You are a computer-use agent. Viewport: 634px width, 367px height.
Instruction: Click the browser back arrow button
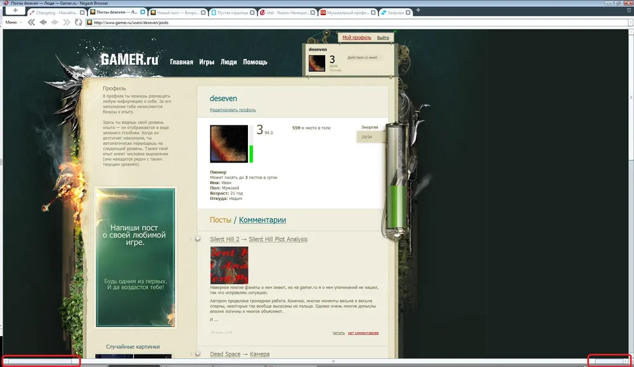tap(43, 22)
